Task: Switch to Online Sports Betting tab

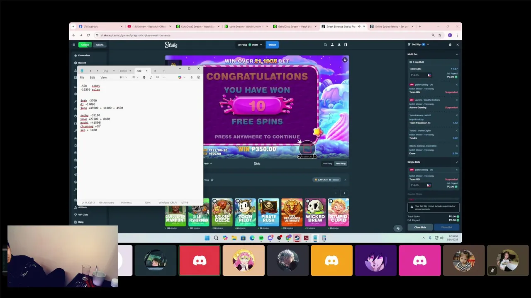Action: click(x=391, y=26)
